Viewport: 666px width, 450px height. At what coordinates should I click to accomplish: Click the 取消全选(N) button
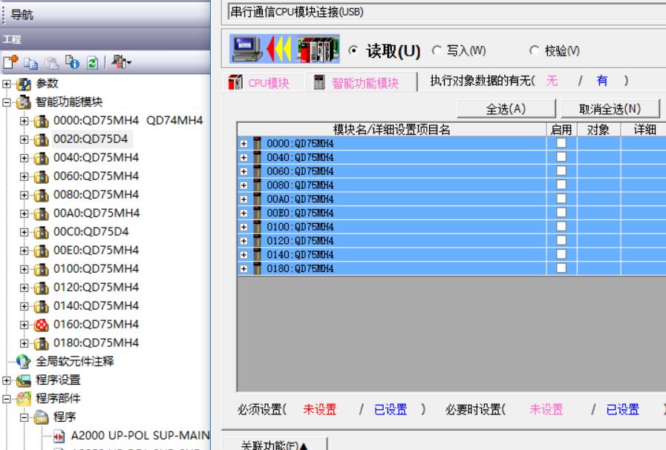point(610,109)
